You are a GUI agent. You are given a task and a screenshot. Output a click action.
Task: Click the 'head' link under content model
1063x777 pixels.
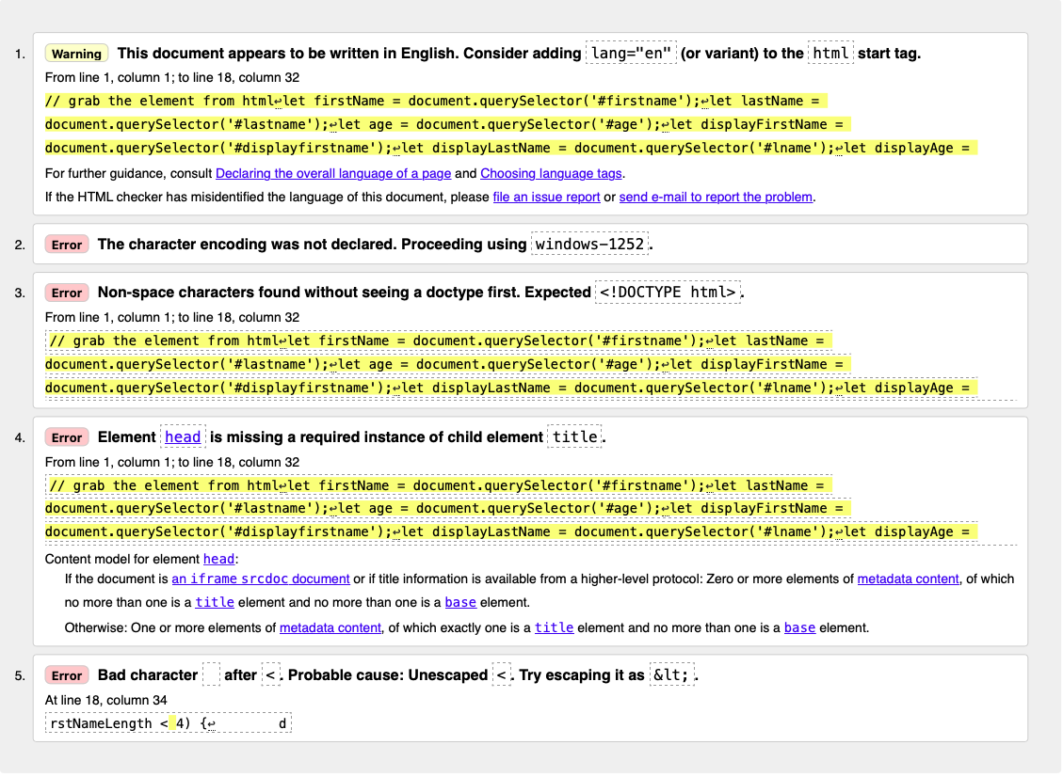point(218,558)
